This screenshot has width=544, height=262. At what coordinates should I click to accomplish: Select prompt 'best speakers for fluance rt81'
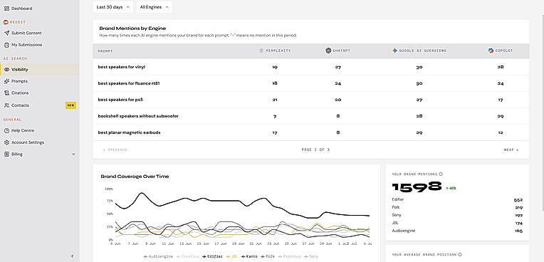coord(129,83)
